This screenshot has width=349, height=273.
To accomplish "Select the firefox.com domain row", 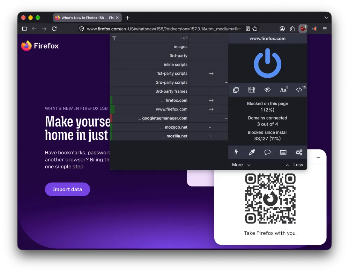I will pos(169,100).
